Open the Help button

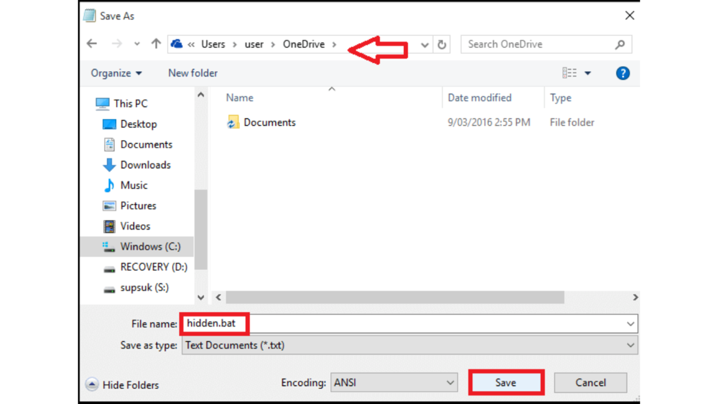click(623, 72)
